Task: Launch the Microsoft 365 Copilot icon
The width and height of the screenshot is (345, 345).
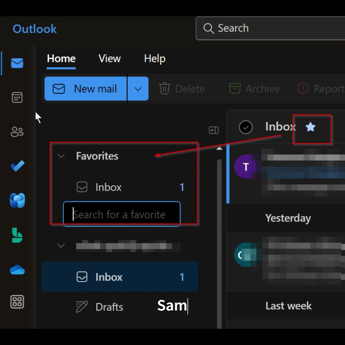Action: point(17,200)
